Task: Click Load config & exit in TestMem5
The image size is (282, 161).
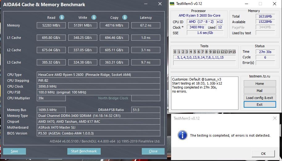Action: [259, 98]
